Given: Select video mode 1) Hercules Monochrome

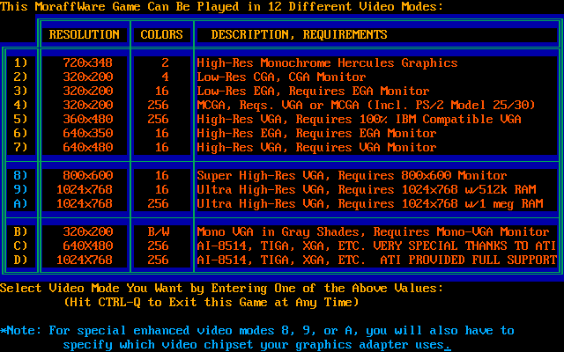Looking at the screenshot, I should pyautogui.click(x=21, y=63).
